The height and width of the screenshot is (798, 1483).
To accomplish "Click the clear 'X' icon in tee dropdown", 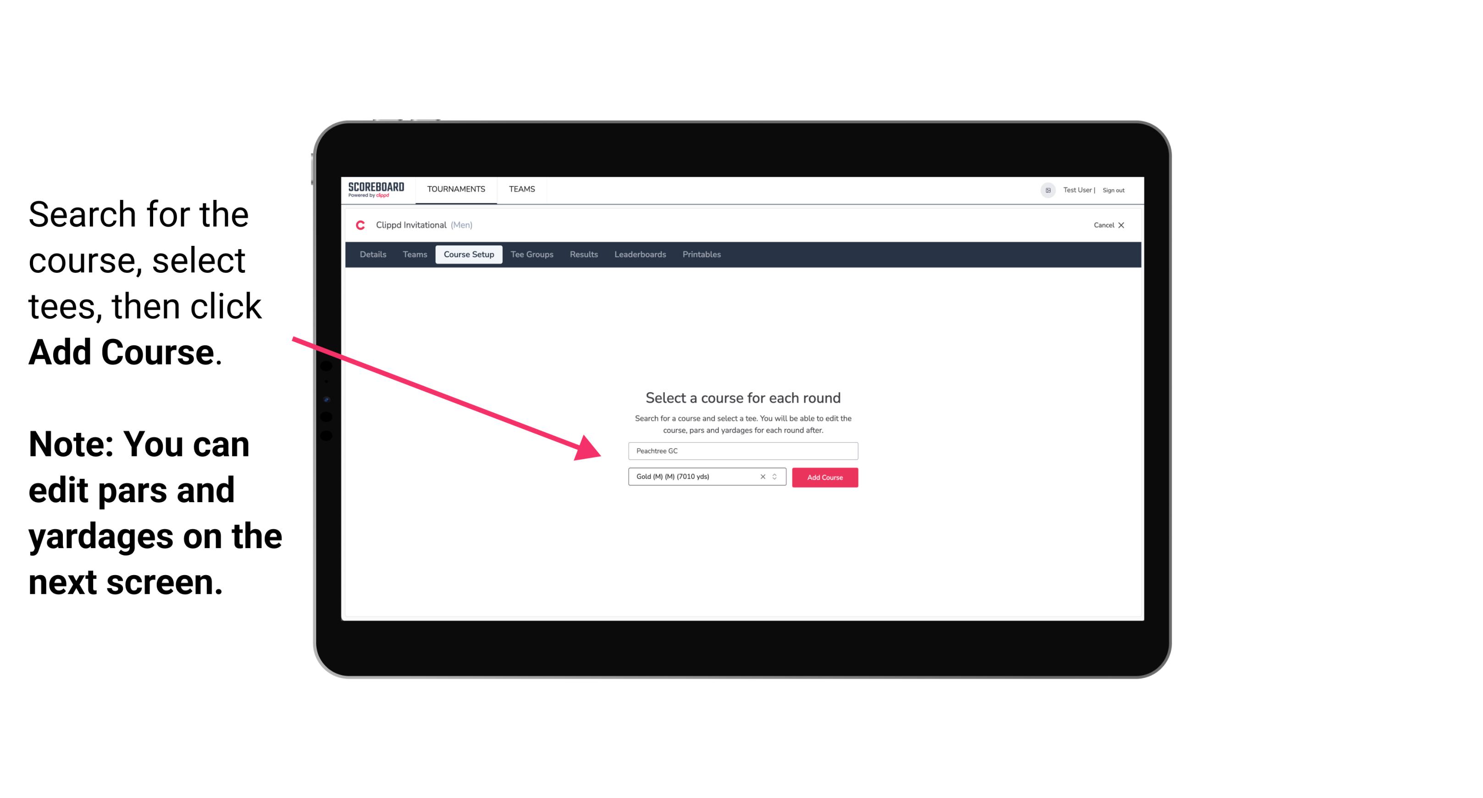I will pos(760,477).
